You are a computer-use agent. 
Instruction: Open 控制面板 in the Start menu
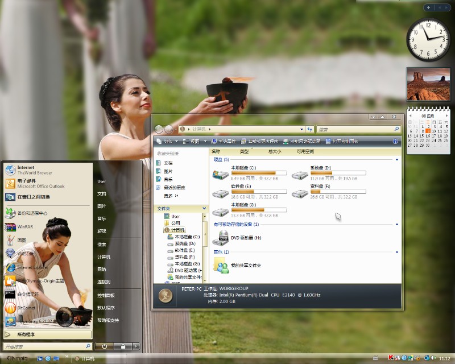(x=106, y=295)
